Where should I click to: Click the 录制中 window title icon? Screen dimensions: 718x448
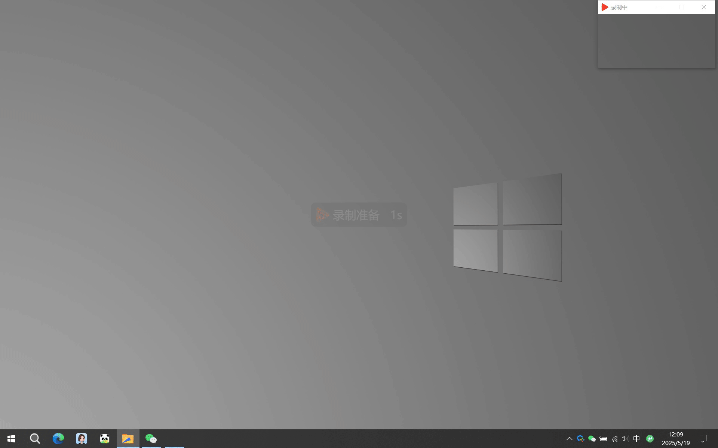pyautogui.click(x=605, y=7)
